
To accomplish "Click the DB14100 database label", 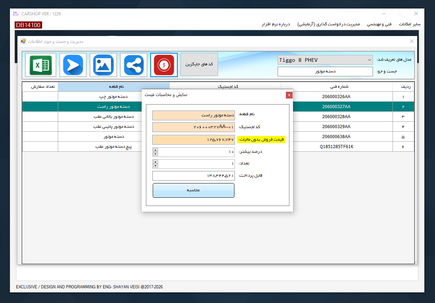I will click(x=28, y=25).
